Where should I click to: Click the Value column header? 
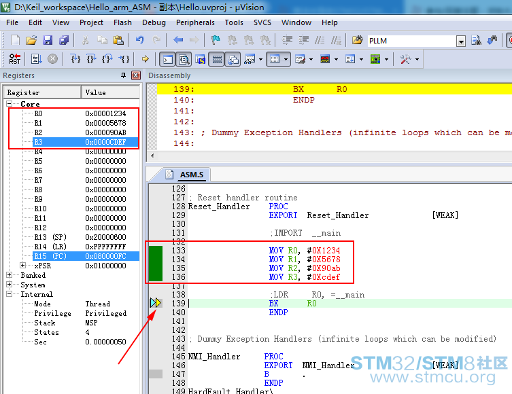(111, 92)
